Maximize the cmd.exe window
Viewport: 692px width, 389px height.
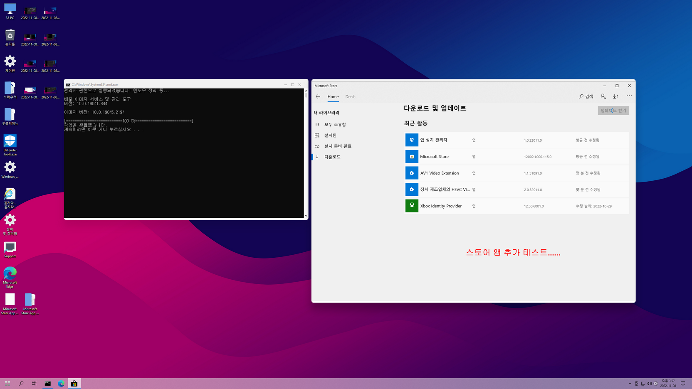(293, 84)
